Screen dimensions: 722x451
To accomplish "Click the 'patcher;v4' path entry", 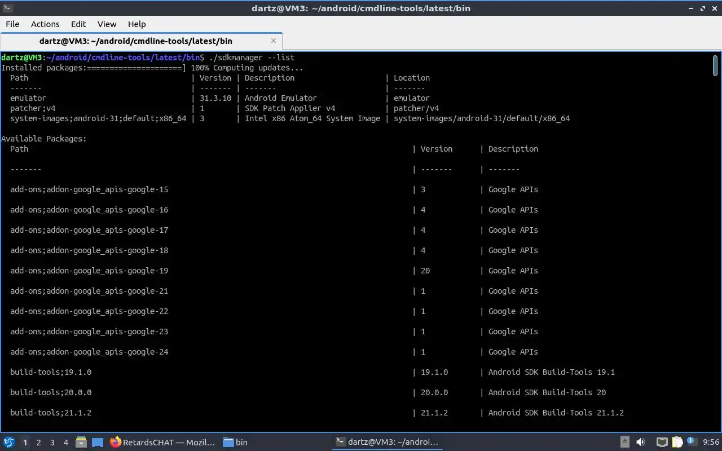I will [33, 108].
